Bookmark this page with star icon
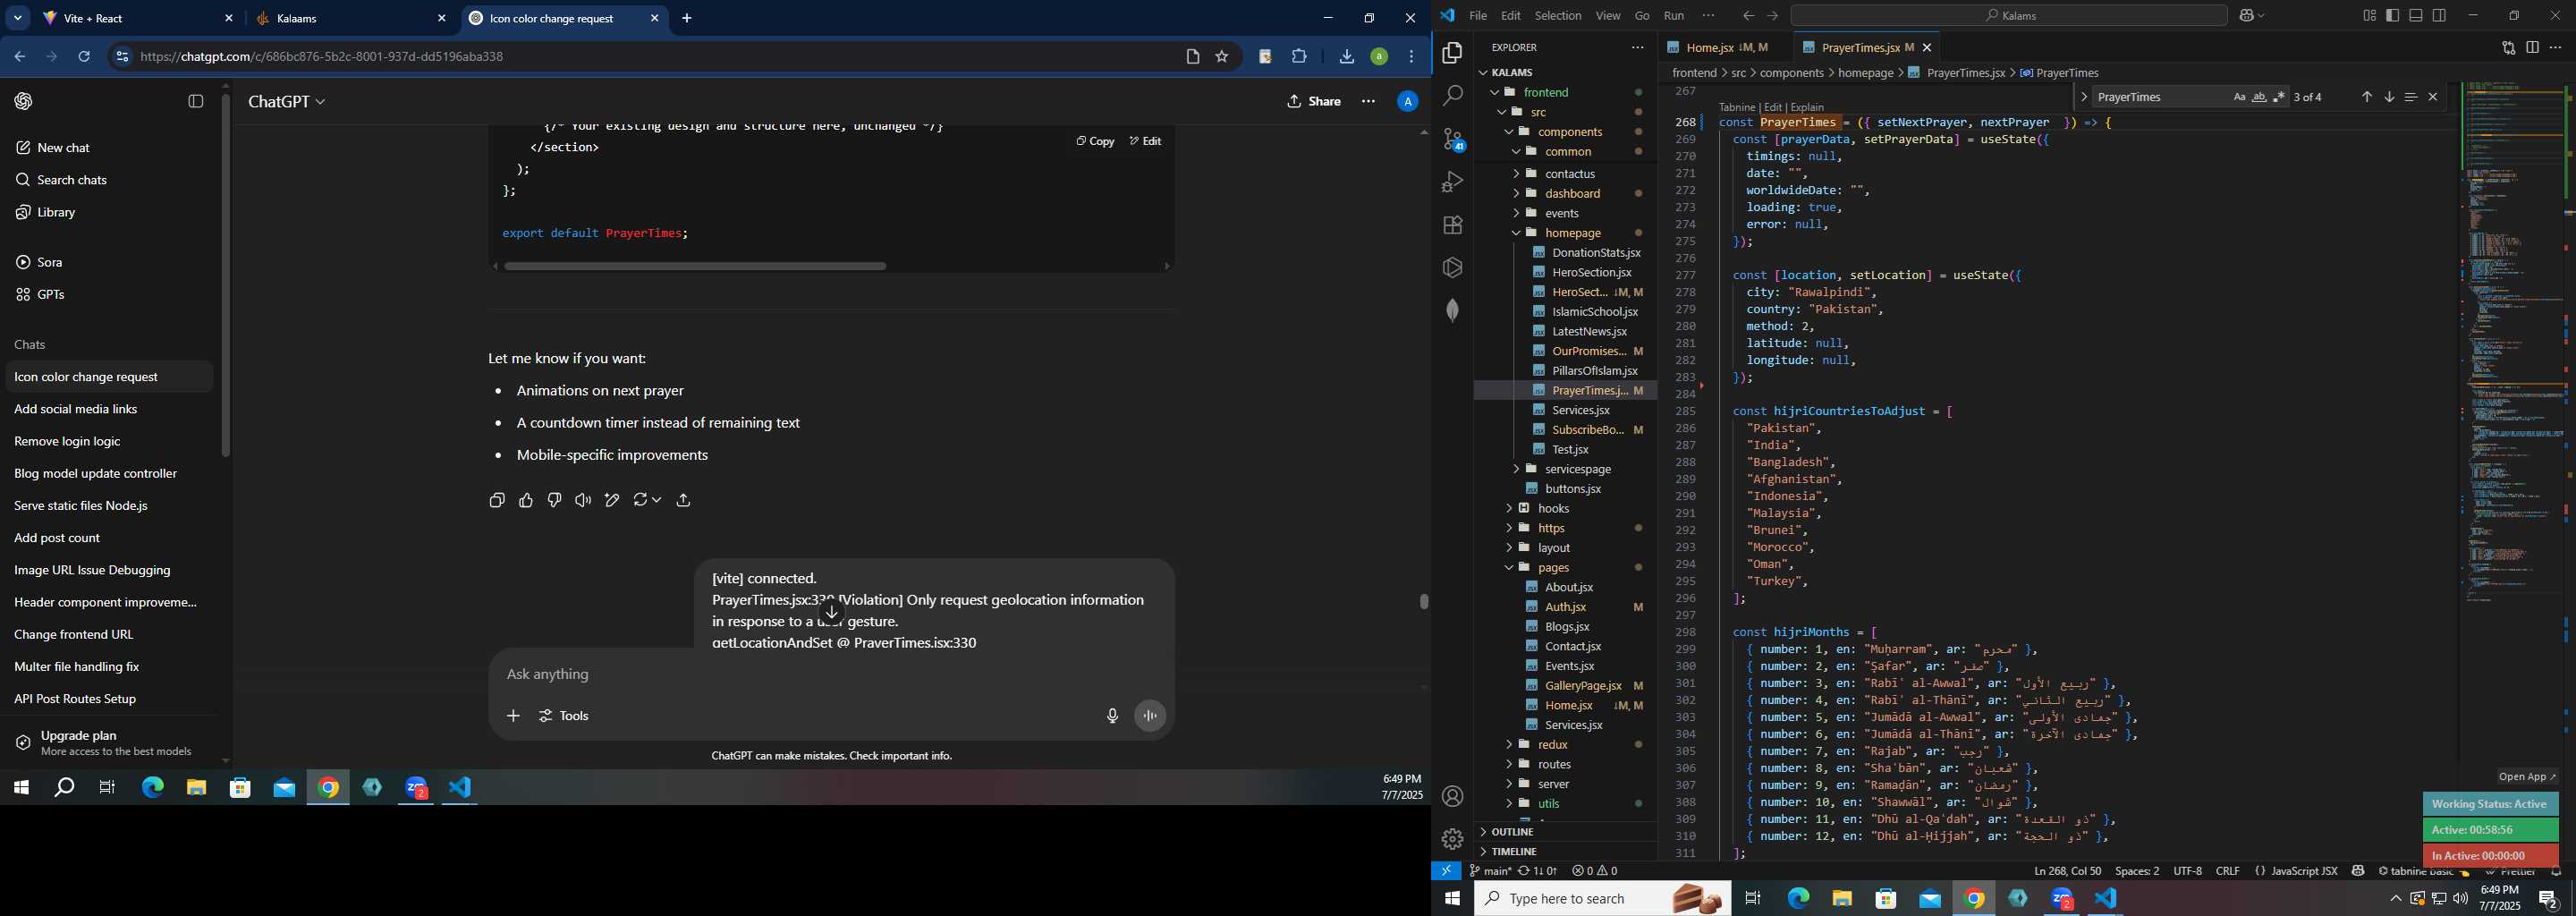Screen dimensions: 2576x916 click(x=1221, y=57)
